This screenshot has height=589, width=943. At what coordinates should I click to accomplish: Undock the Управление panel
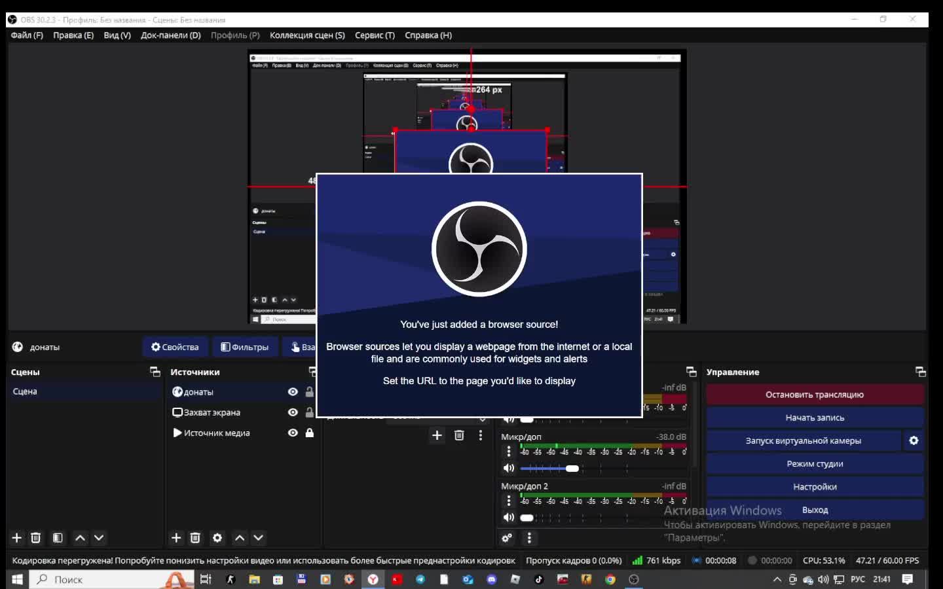(x=921, y=372)
